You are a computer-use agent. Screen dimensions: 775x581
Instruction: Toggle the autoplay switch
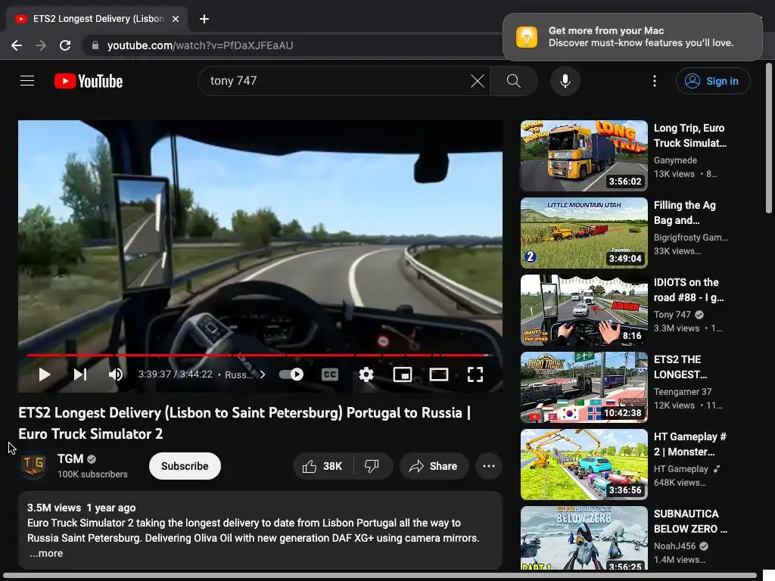291,374
